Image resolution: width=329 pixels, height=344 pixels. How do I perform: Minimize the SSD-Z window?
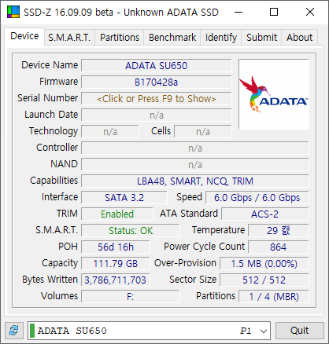(238, 12)
